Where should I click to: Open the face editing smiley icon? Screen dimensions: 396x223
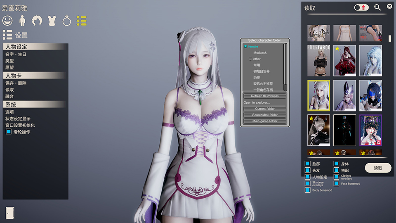(x=7, y=20)
